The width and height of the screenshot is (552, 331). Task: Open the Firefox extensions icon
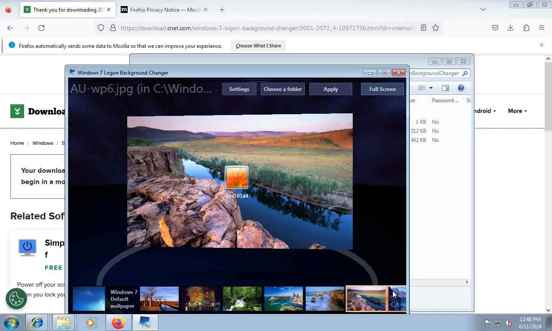pyautogui.click(x=526, y=28)
